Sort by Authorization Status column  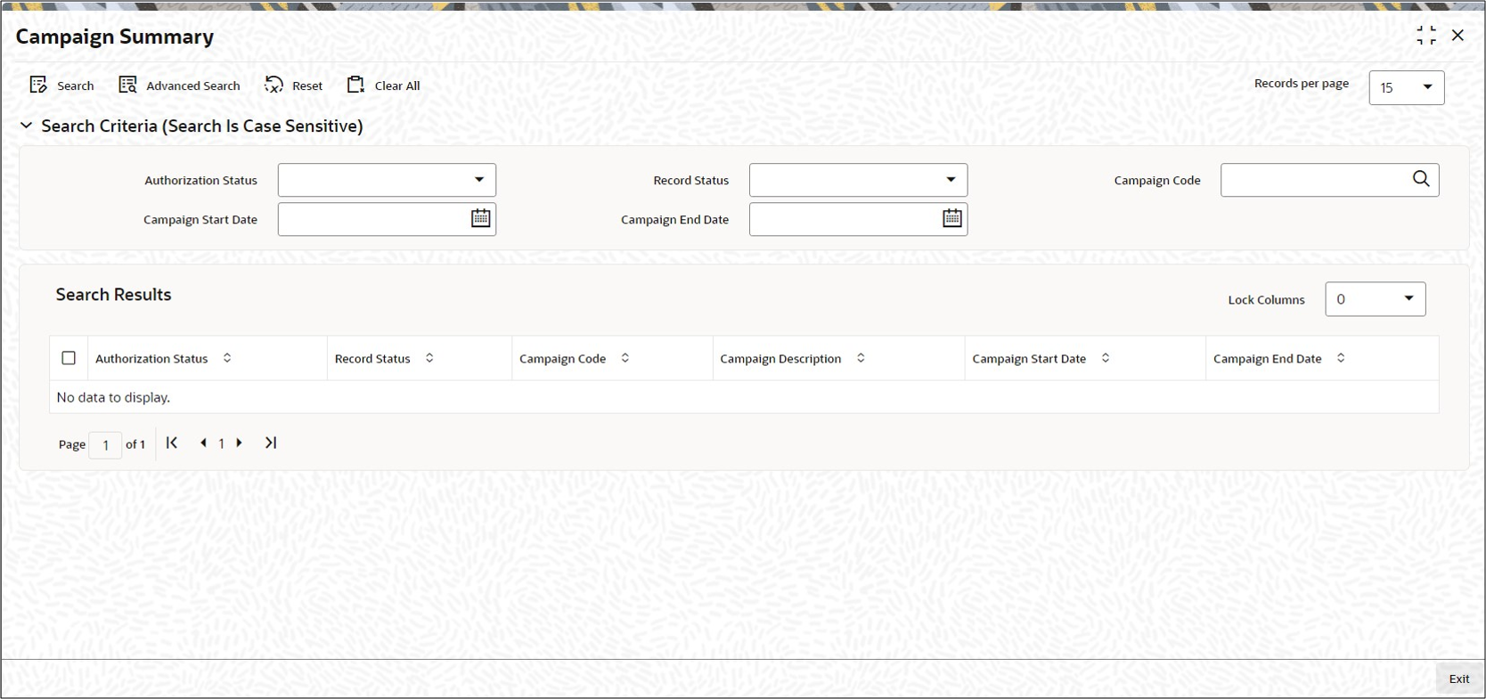pos(227,358)
